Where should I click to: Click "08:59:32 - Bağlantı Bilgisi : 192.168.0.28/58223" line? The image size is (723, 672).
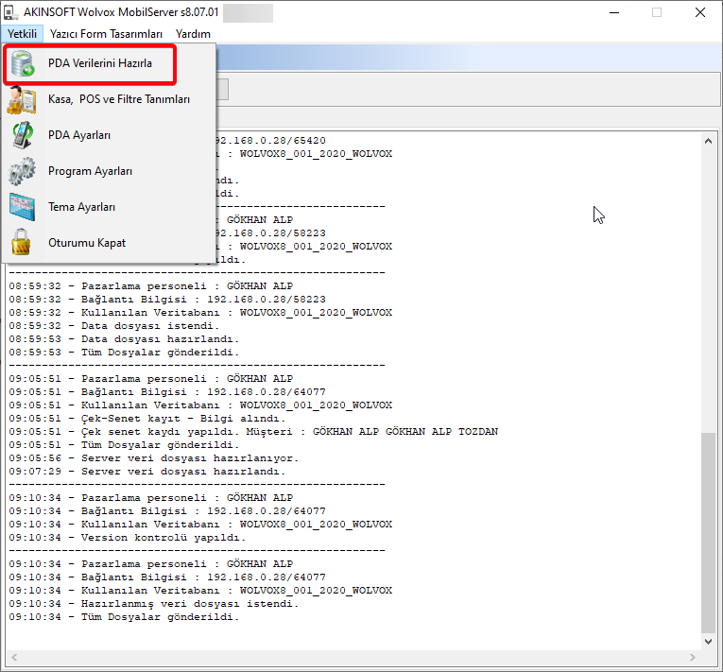pos(167,300)
